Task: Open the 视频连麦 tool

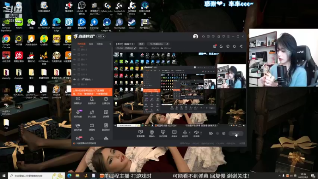Action: point(78,114)
